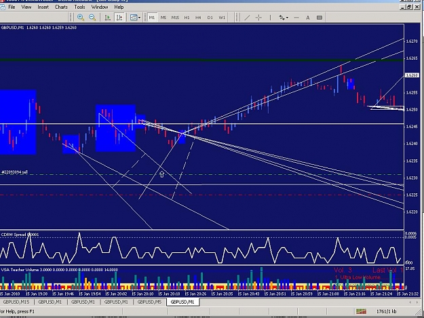Viewport: 424px width, 318px height.
Task: Zoom out of the chart
Action: (x=92, y=18)
